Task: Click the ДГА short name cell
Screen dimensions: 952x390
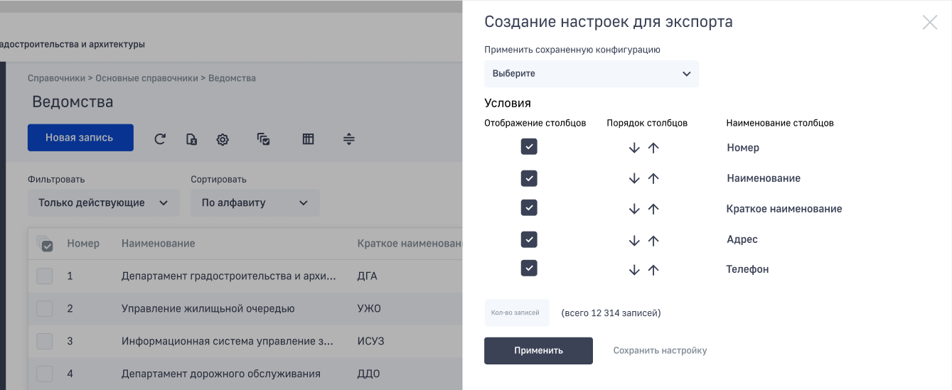Action: tap(367, 276)
